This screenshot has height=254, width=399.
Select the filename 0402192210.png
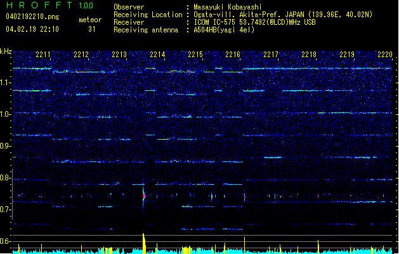pos(32,17)
